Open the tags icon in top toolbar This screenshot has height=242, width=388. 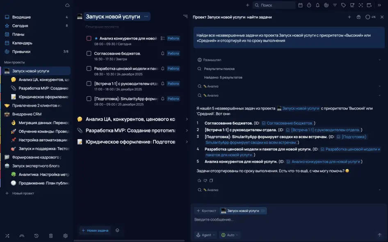(x=343, y=5)
